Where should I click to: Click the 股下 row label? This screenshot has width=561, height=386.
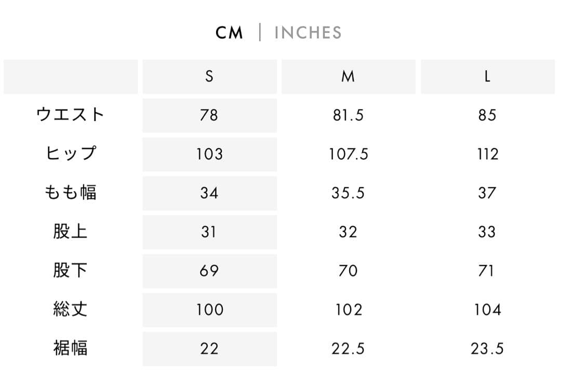click(x=70, y=271)
